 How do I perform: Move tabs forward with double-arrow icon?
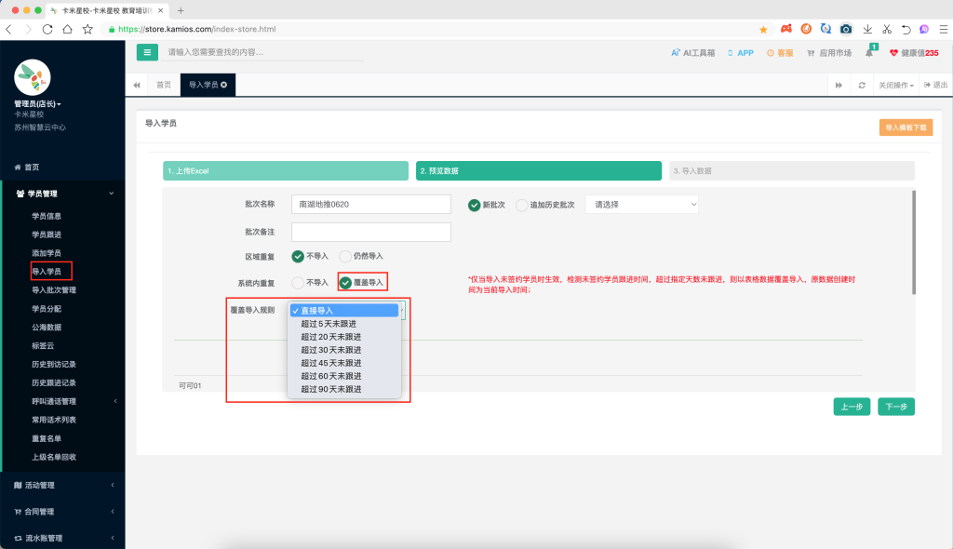(839, 85)
